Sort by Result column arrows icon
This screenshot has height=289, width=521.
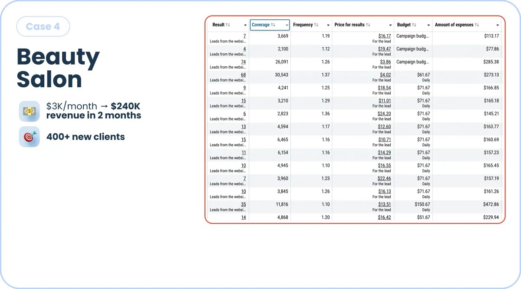228,25
